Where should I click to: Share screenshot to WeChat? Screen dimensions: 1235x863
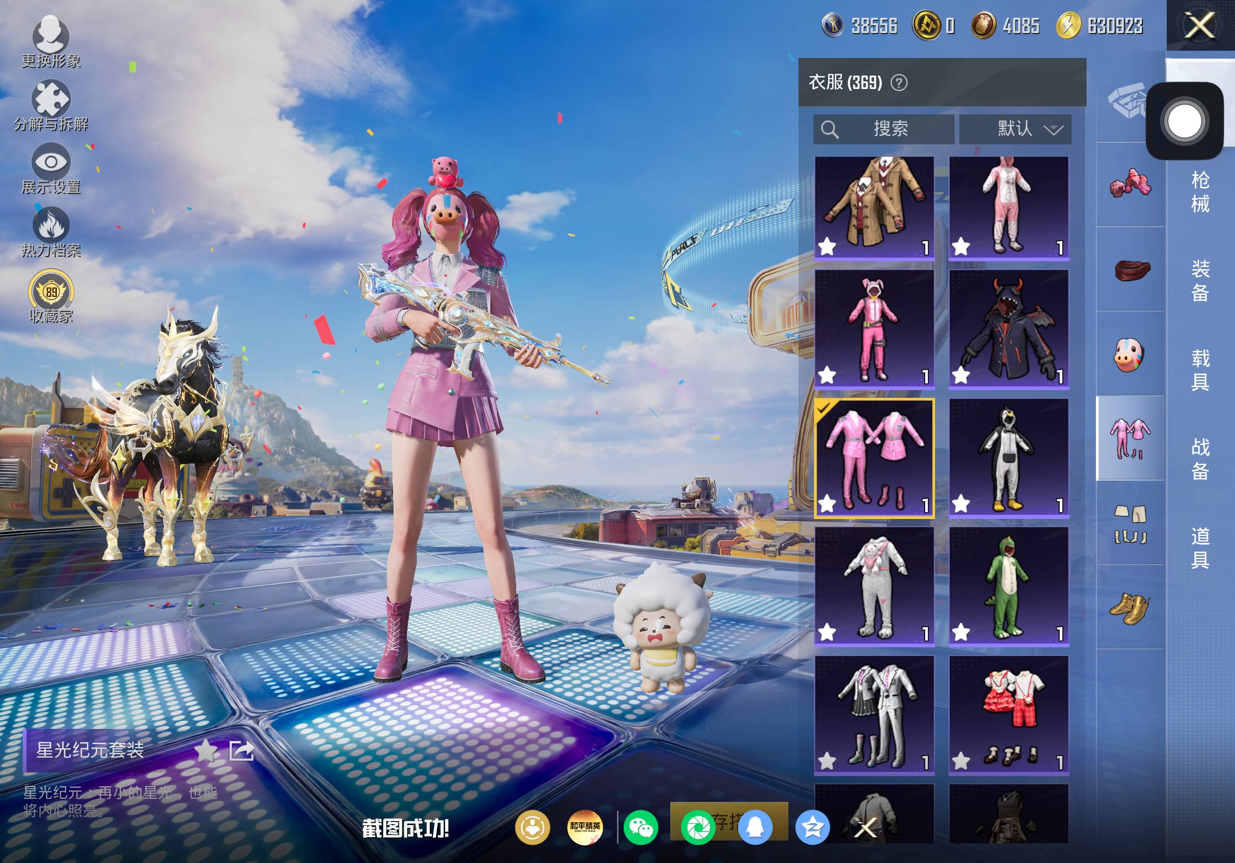[x=641, y=827]
